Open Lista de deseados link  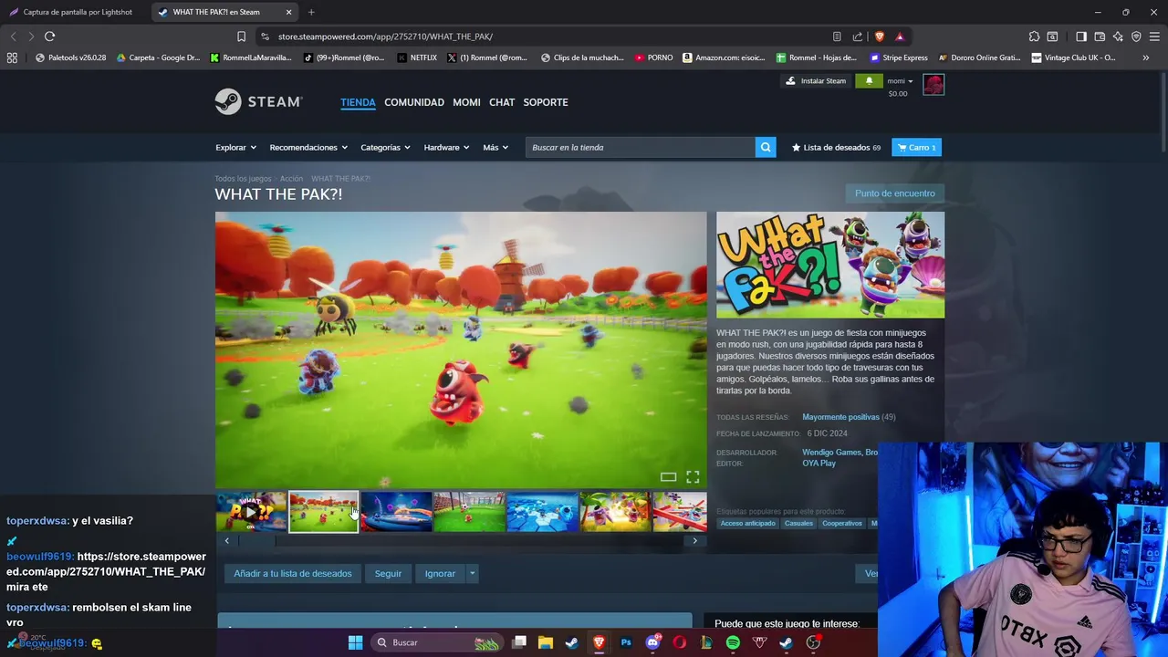(x=836, y=147)
